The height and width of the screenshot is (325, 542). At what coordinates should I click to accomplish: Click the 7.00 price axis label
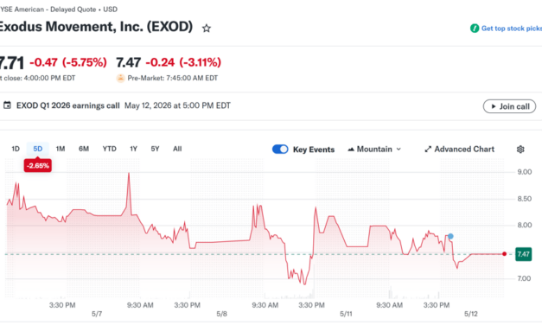click(x=525, y=278)
